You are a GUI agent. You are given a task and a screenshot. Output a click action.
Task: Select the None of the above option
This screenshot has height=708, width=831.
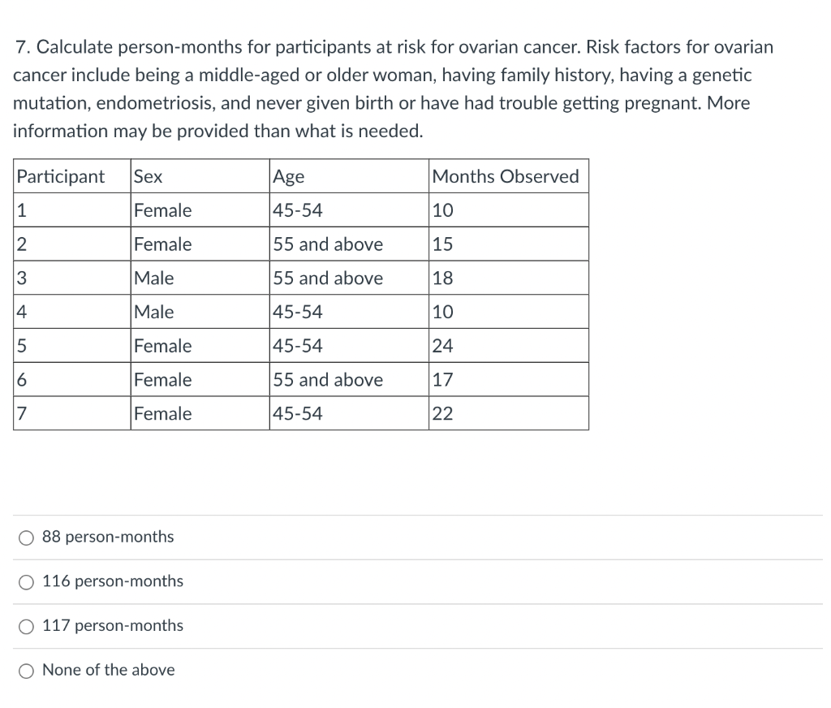[x=26, y=671]
